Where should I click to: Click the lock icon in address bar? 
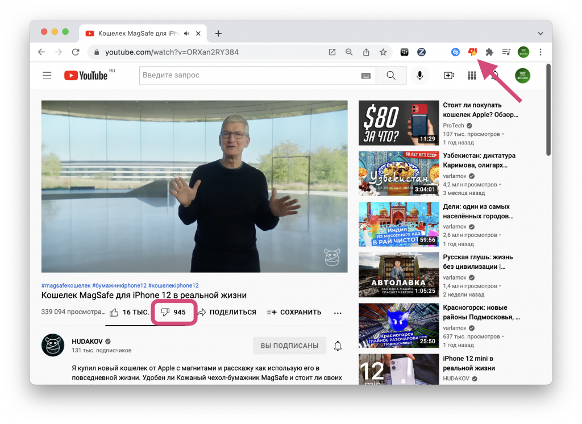[97, 52]
